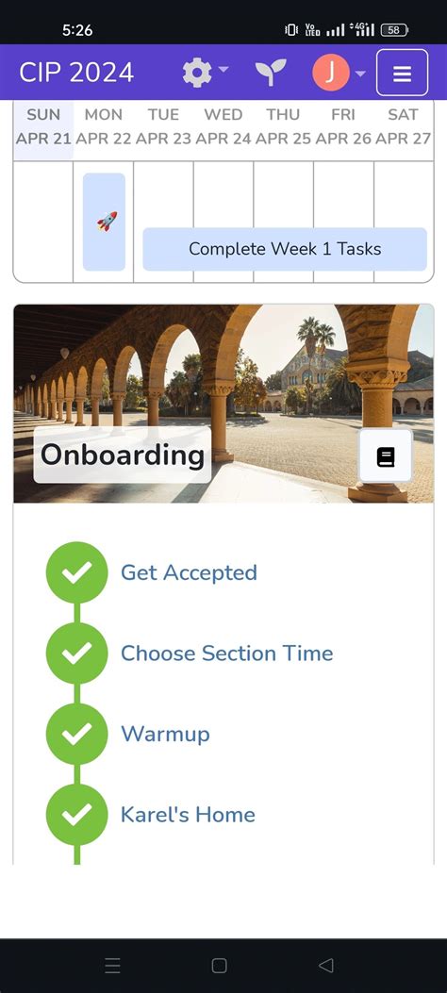Click the rocket launch event on Monday
This screenshot has height=993, width=447.
[x=105, y=222]
